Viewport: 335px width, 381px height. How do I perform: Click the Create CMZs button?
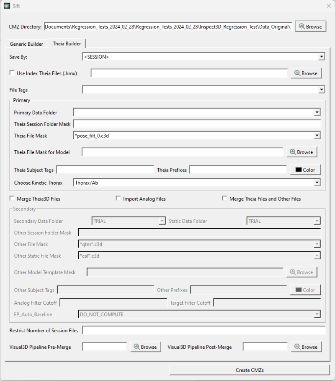pyautogui.click(x=250, y=370)
